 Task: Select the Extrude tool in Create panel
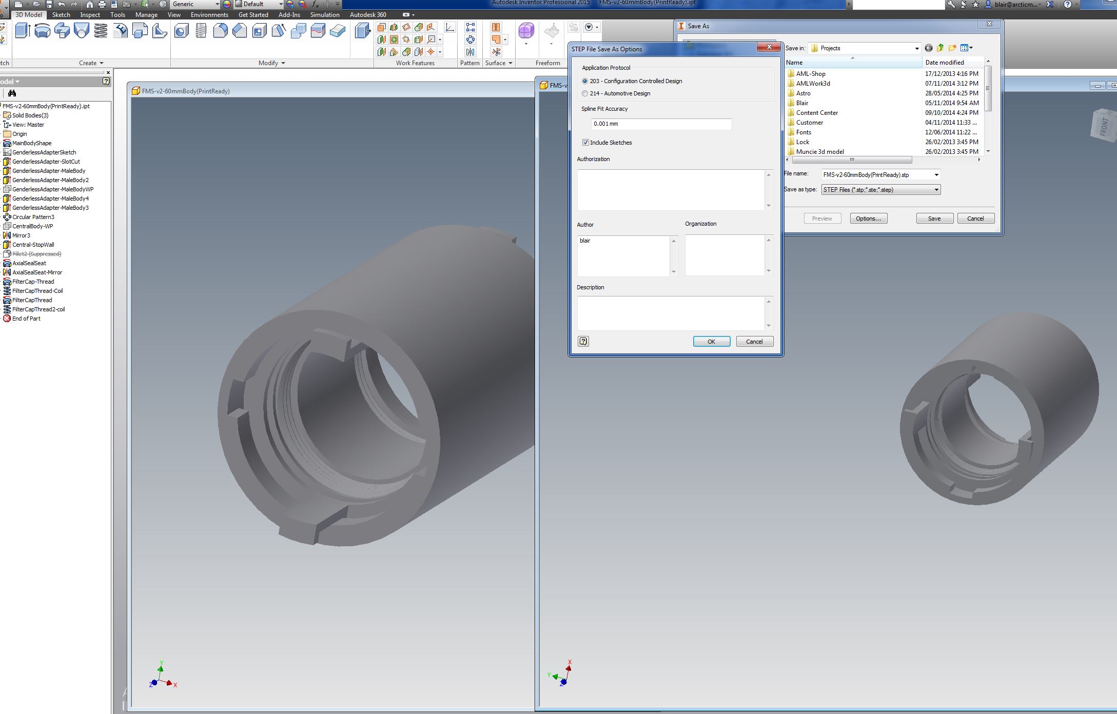(22, 31)
